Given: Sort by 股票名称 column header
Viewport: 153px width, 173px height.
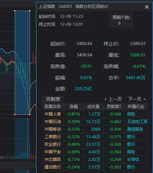Looking at the screenshot, I should tap(53, 107).
